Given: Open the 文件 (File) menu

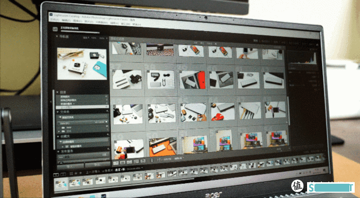Looking at the screenshot, I should [x=53, y=20].
